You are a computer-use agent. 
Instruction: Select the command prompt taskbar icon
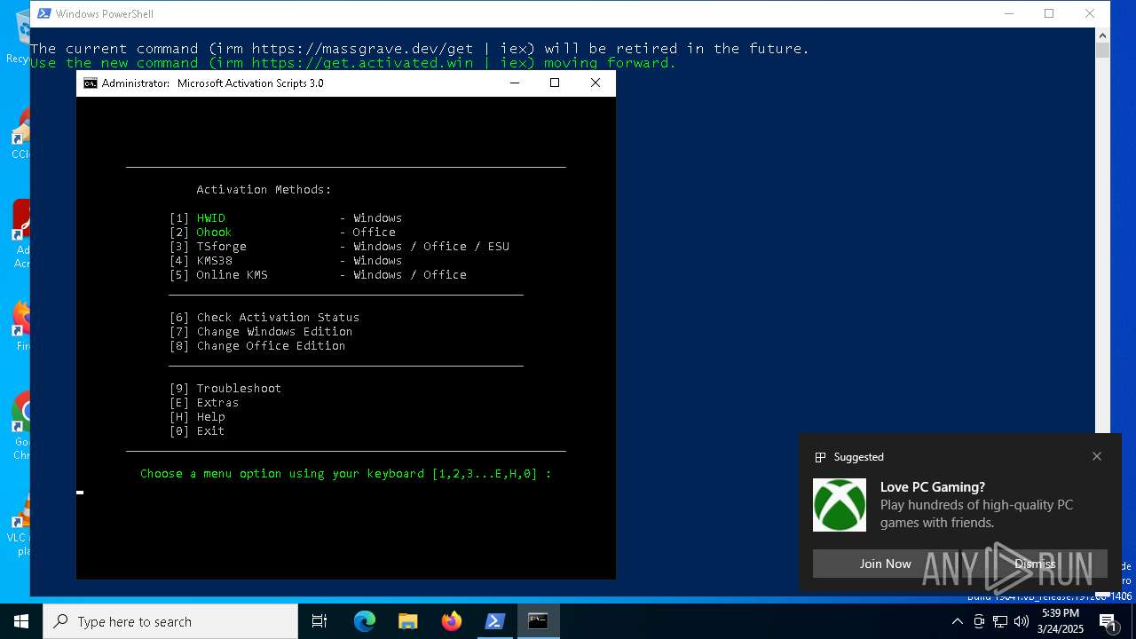(538, 621)
